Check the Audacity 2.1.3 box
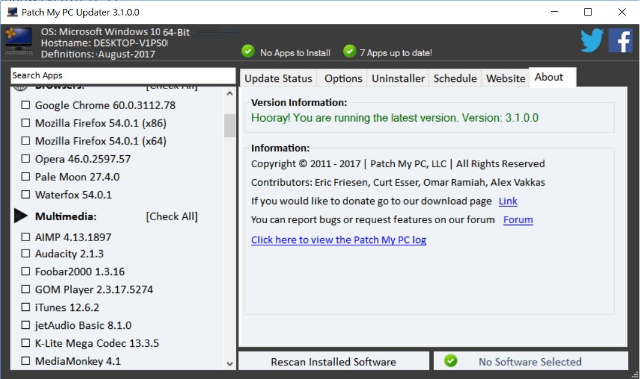Image resolution: width=640 pixels, height=379 pixels. pos(26,254)
